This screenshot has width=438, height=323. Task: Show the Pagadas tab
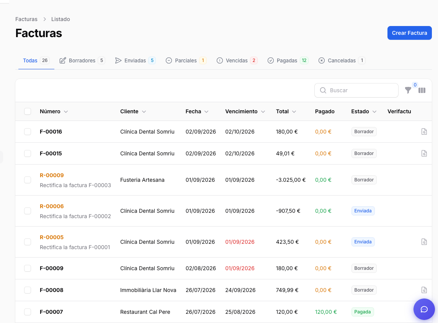(x=288, y=60)
